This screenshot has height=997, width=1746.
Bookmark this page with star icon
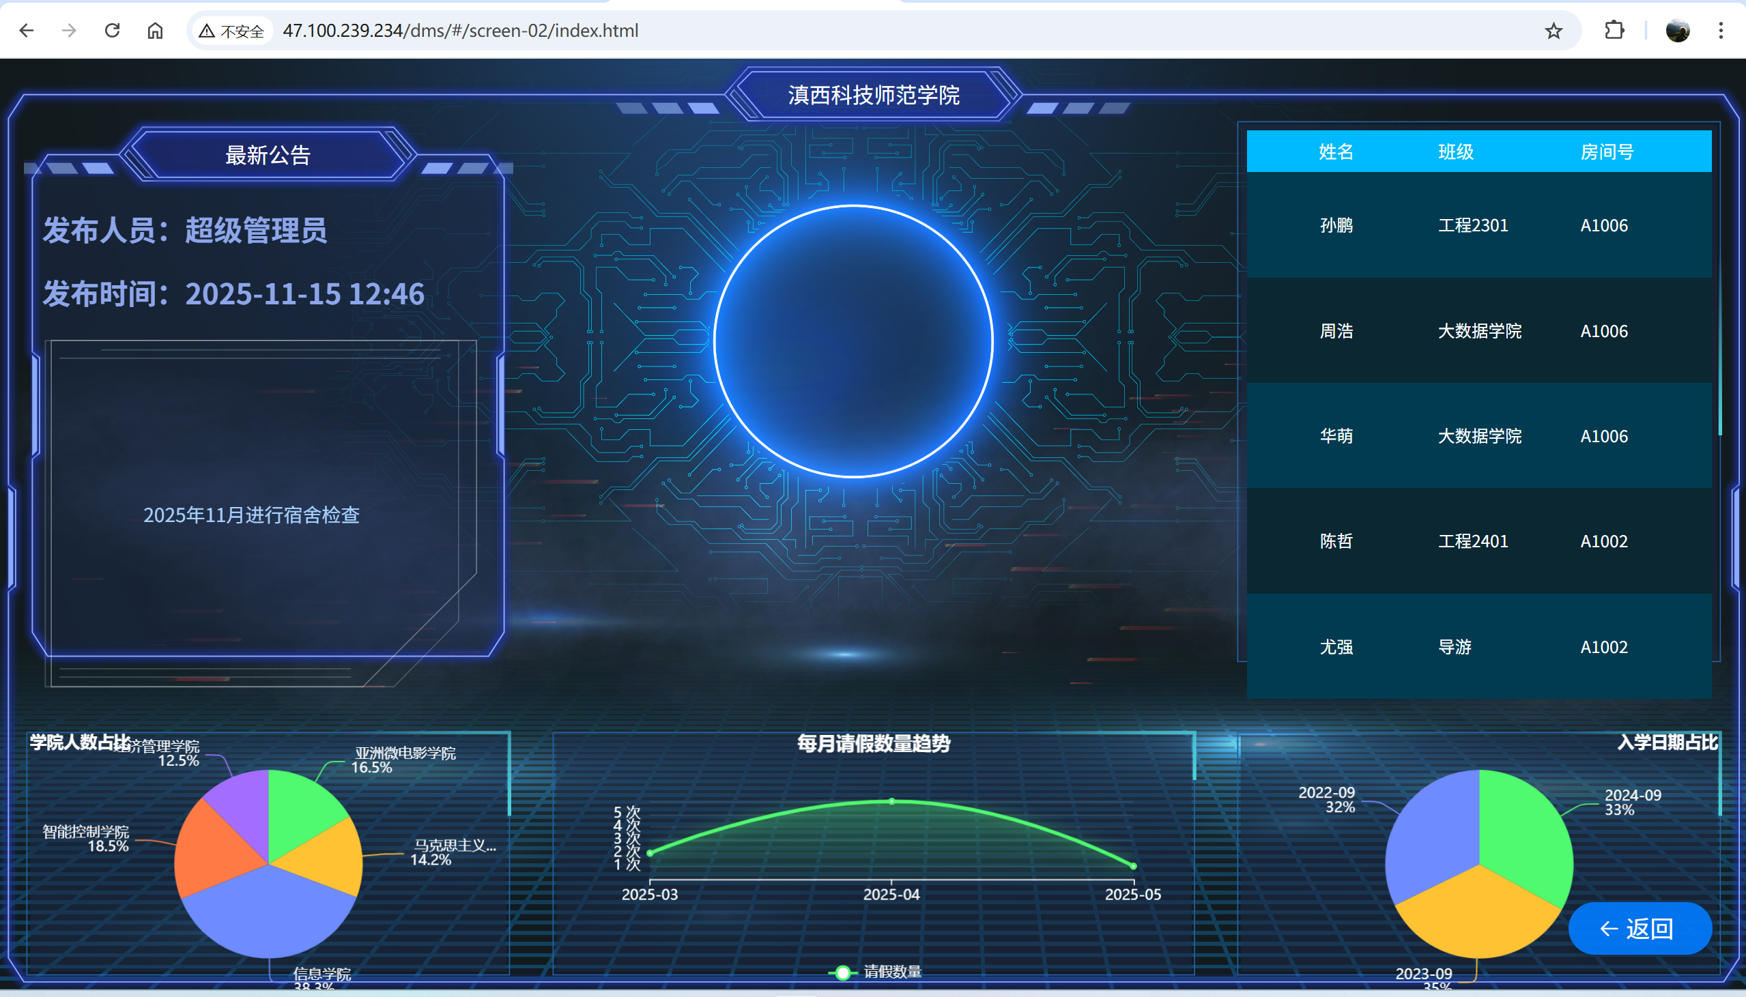coord(1553,31)
